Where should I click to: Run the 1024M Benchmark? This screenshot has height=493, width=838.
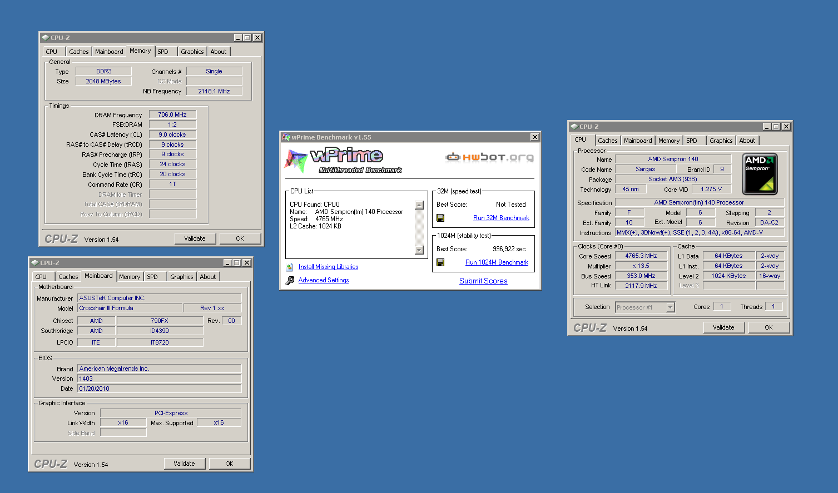tap(497, 262)
